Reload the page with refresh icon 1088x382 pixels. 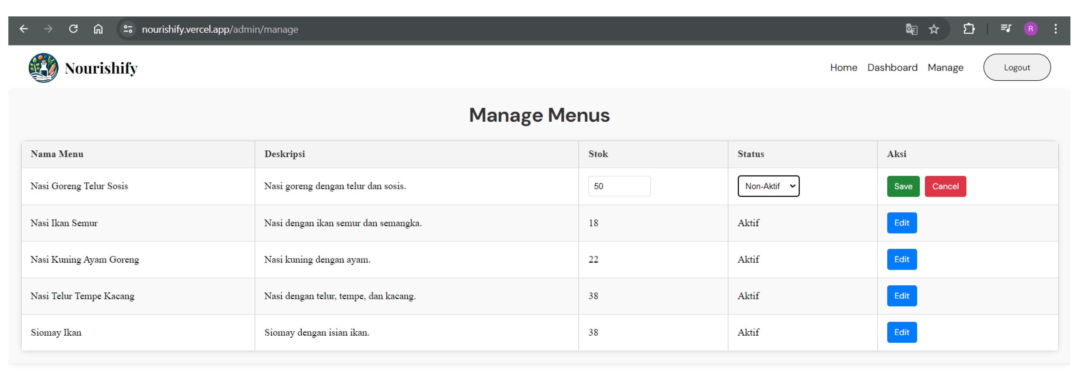tap(73, 29)
